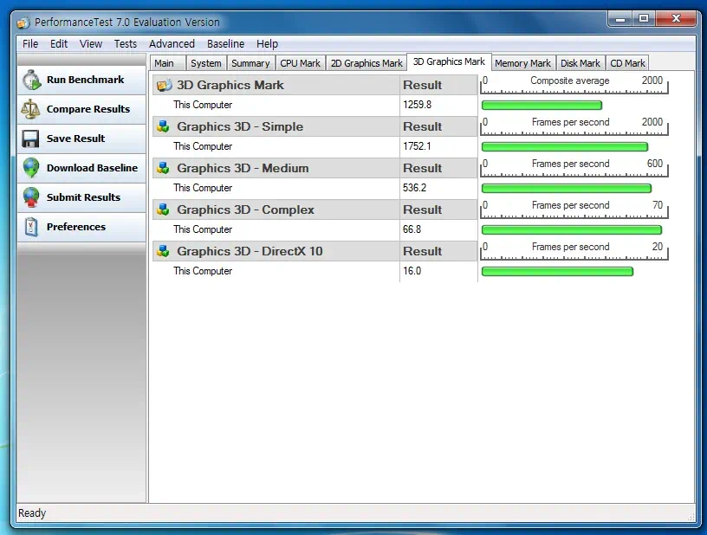Click the Save Result icon
707x535 pixels.
[x=30, y=139]
